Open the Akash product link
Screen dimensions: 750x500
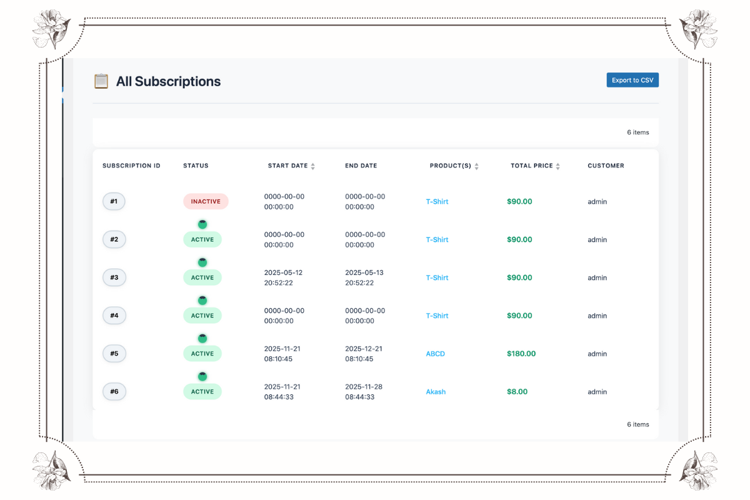(436, 392)
